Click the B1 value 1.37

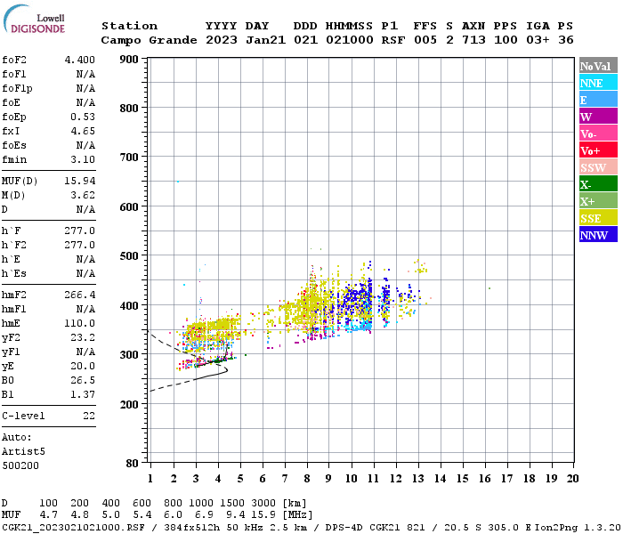pos(83,394)
